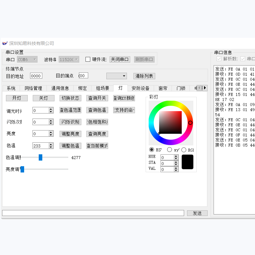Click the 查询色温 button
The height and width of the screenshot is (255, 255).
[x=97, y=110]
